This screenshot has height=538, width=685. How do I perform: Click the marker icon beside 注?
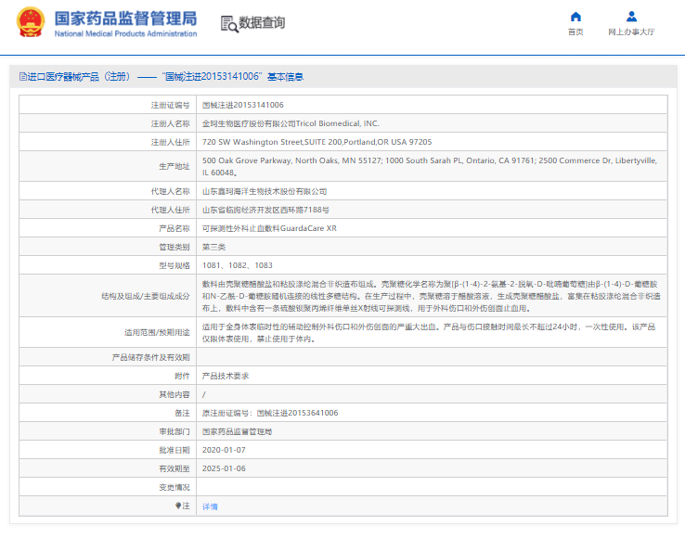(177, 506)
